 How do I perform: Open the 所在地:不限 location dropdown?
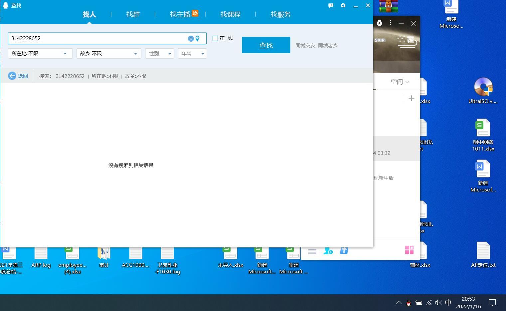[40, 53]
